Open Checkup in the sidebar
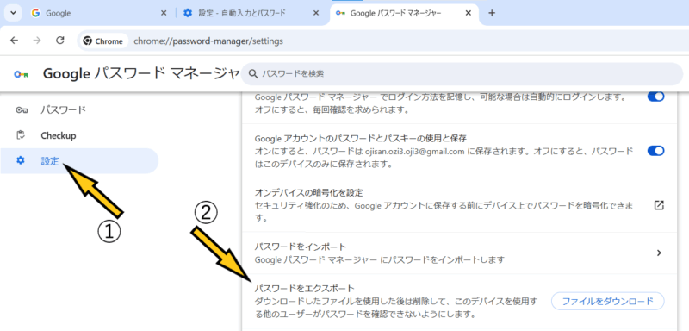This screenshot has width=689, height=331. coord(79,135)
